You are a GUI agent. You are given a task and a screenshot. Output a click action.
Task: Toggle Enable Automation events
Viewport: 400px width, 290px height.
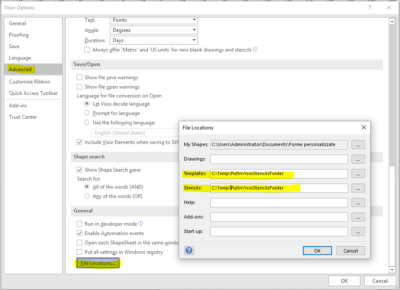[79, 233]
